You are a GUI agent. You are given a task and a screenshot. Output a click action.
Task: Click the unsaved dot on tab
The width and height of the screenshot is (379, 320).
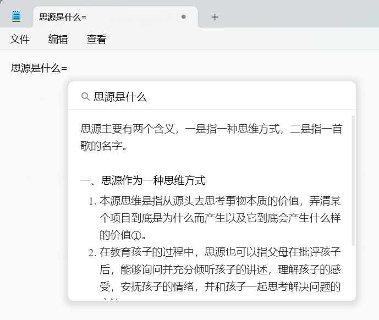click(x=184, y=16)
